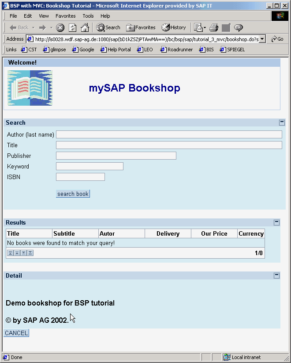
Task: Click the 1/0 results page counter
Action: coord(259,253)
